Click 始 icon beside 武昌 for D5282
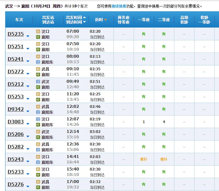The width and height of the screenshot is (219, 191). click(38, 144)
